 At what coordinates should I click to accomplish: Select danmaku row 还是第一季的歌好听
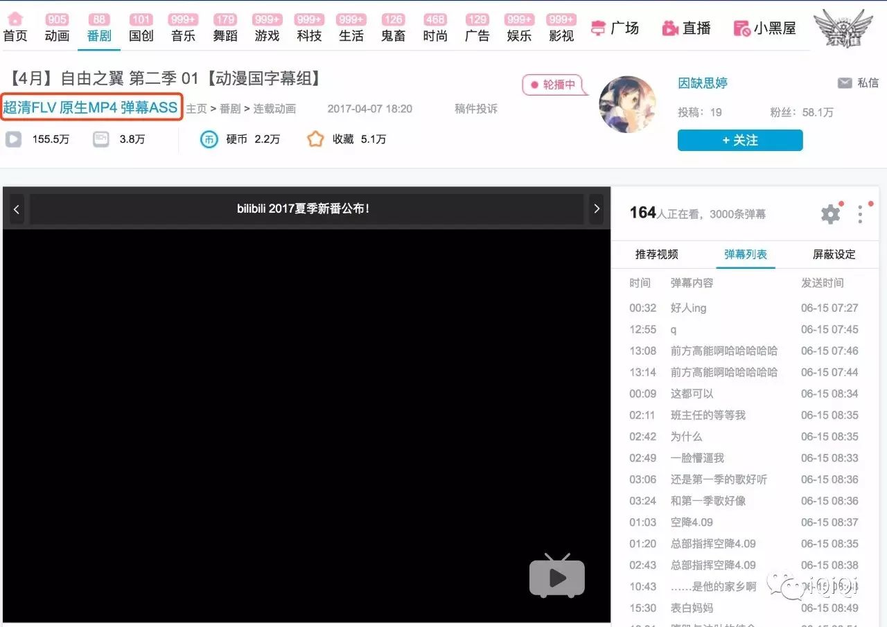tap(744, 479)
